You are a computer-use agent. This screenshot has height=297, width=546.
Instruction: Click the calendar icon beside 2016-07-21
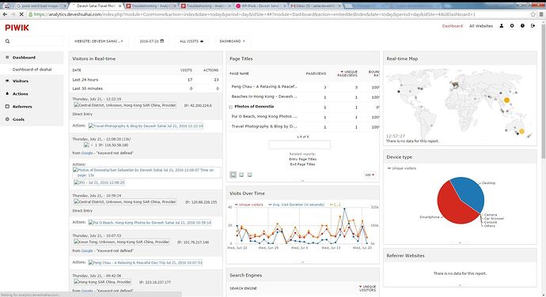pyautogui.click(x=162, y=41)
